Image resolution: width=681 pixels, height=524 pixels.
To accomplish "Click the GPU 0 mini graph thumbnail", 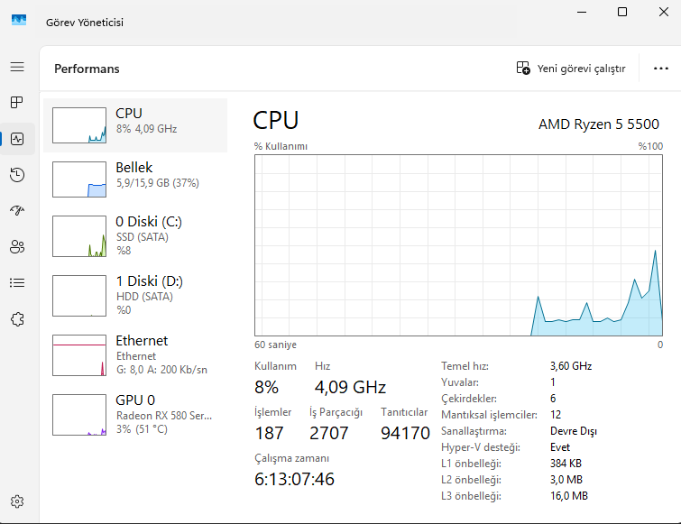I will coord(79,415).
